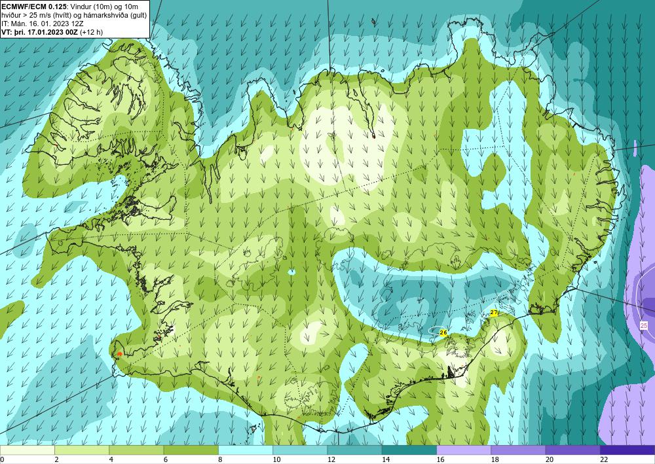Click the 16–18 m/s light purple legend swatch
The width and height of the screenshot is (655, 464).
click(464, 450)
